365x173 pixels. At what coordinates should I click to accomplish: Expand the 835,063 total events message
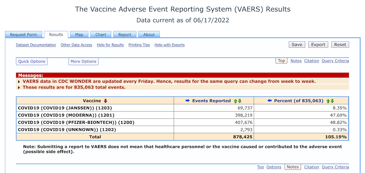tap(19, 87)
